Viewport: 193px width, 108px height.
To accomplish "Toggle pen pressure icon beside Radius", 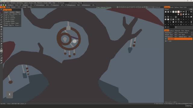I will pyautogui.click(x=20, y=5).
